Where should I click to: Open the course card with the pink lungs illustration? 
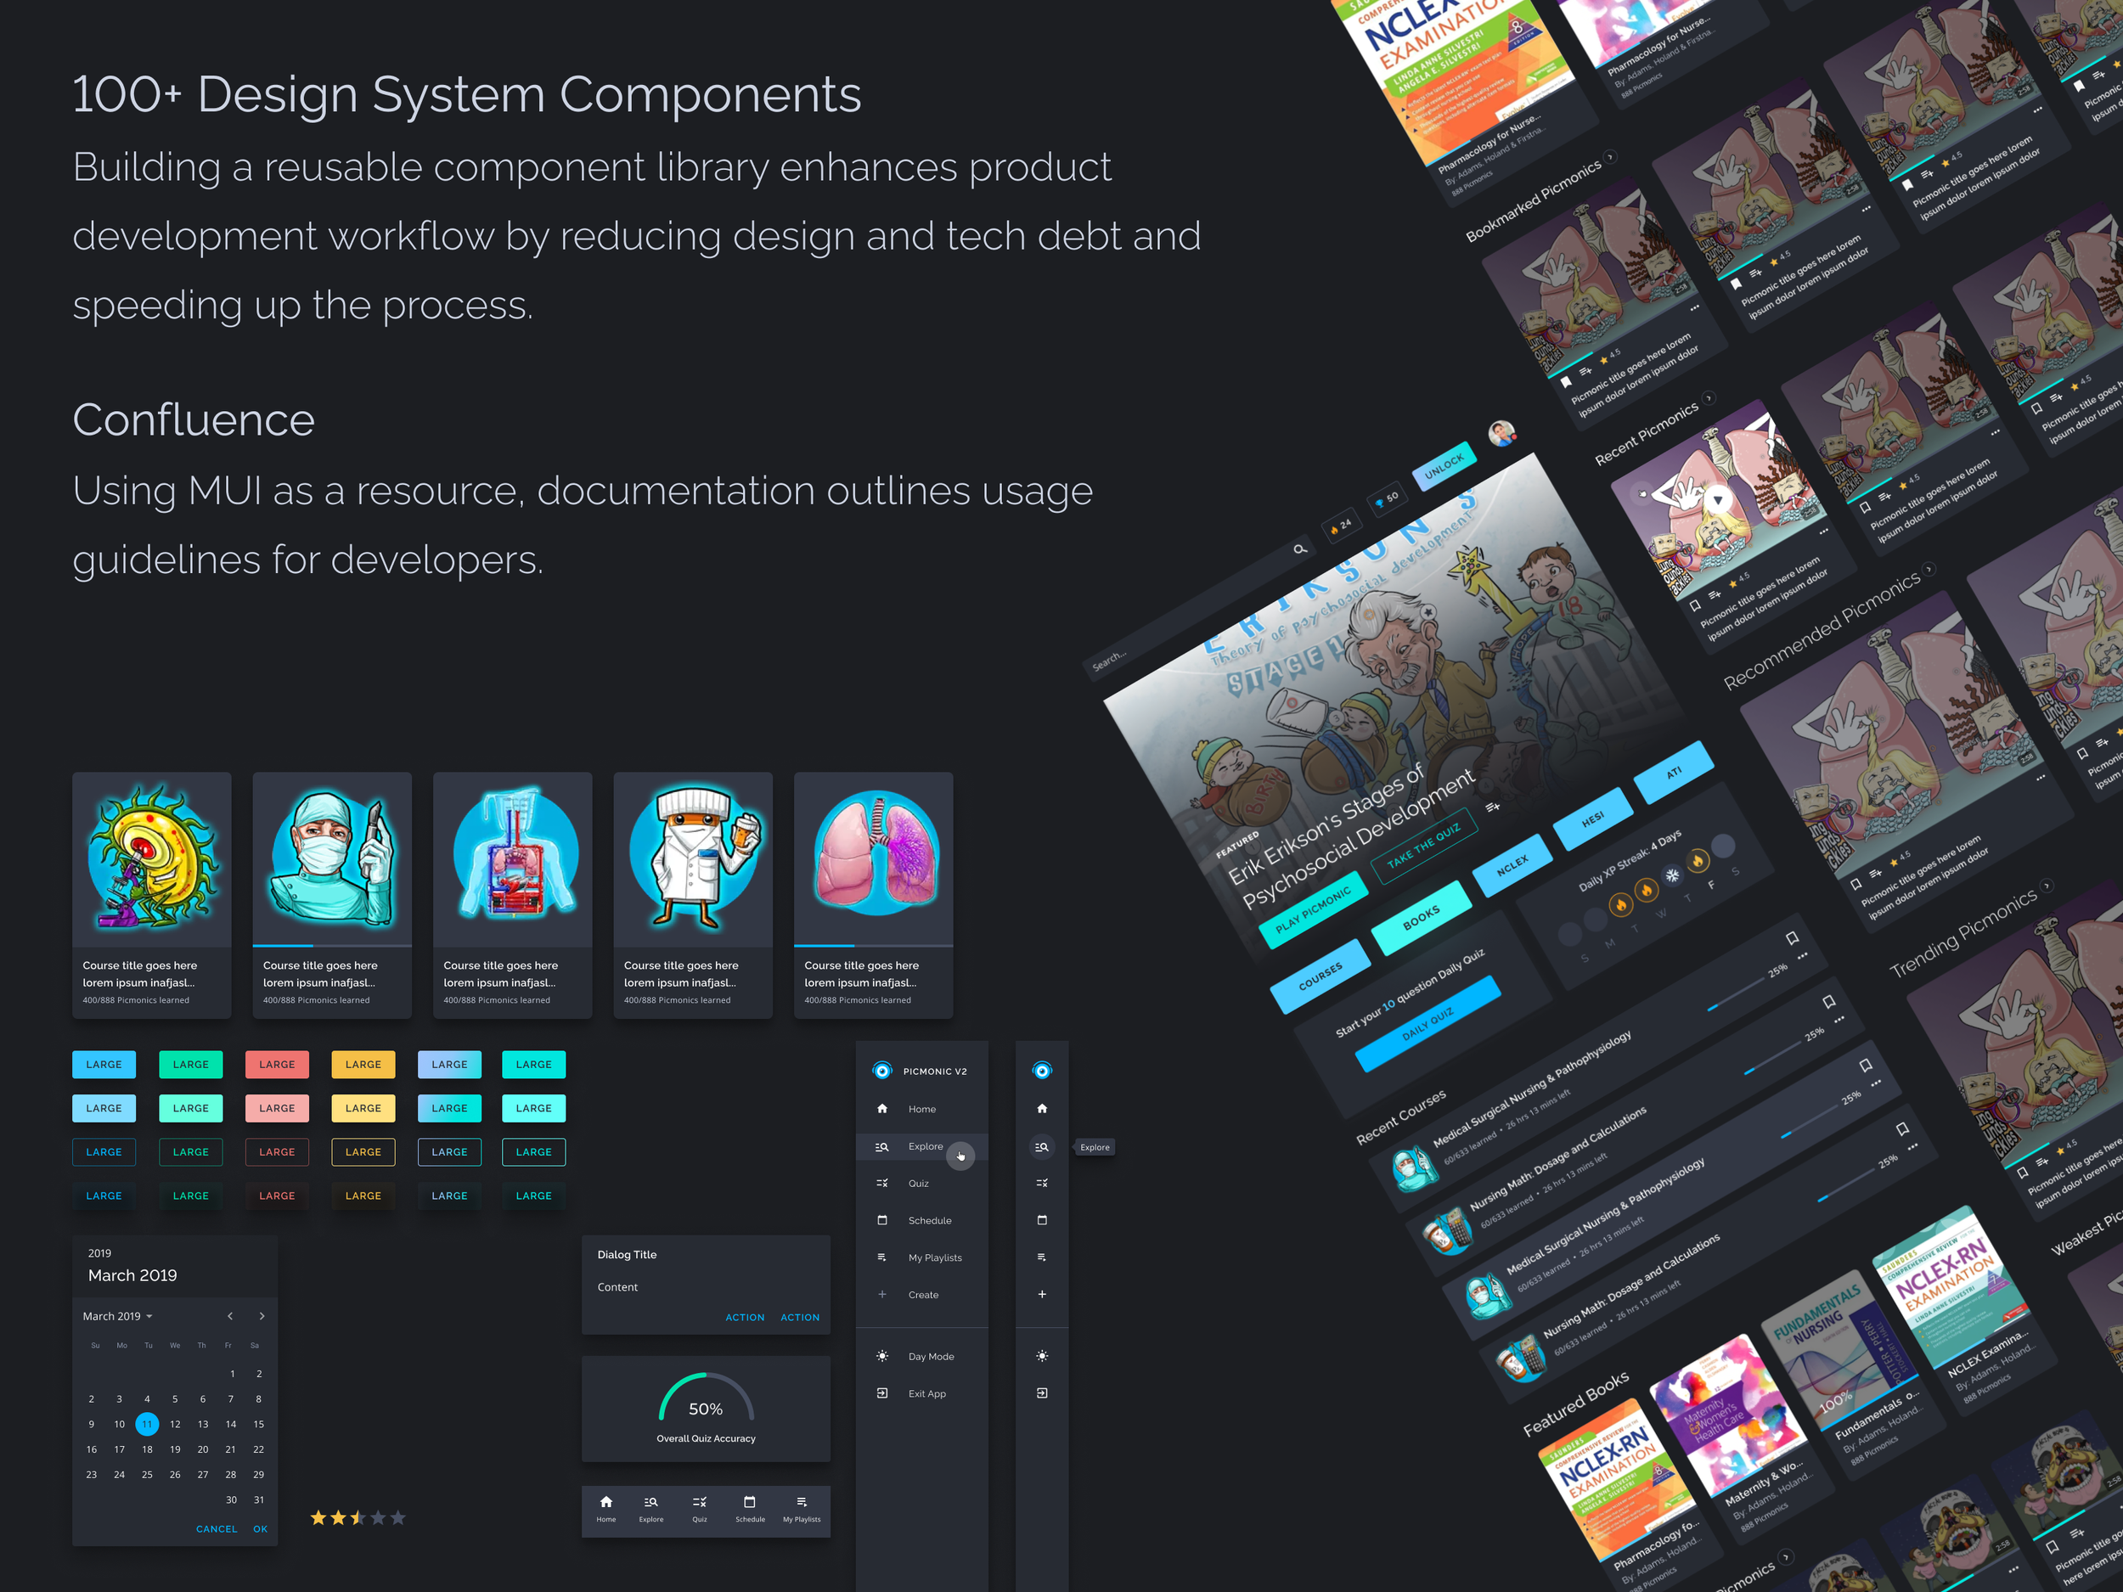tap(873, 895)
